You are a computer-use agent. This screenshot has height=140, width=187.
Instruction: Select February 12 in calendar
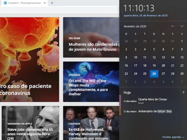coord(154,57)
